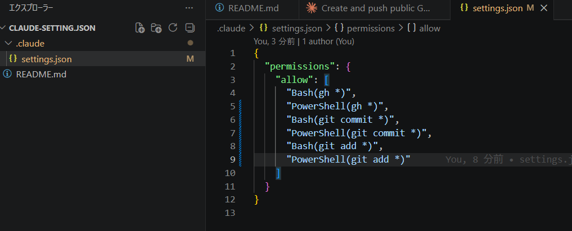Click the "allow" key in the editor
Viewport: 572px width, 231px height.
pos(294,80)
